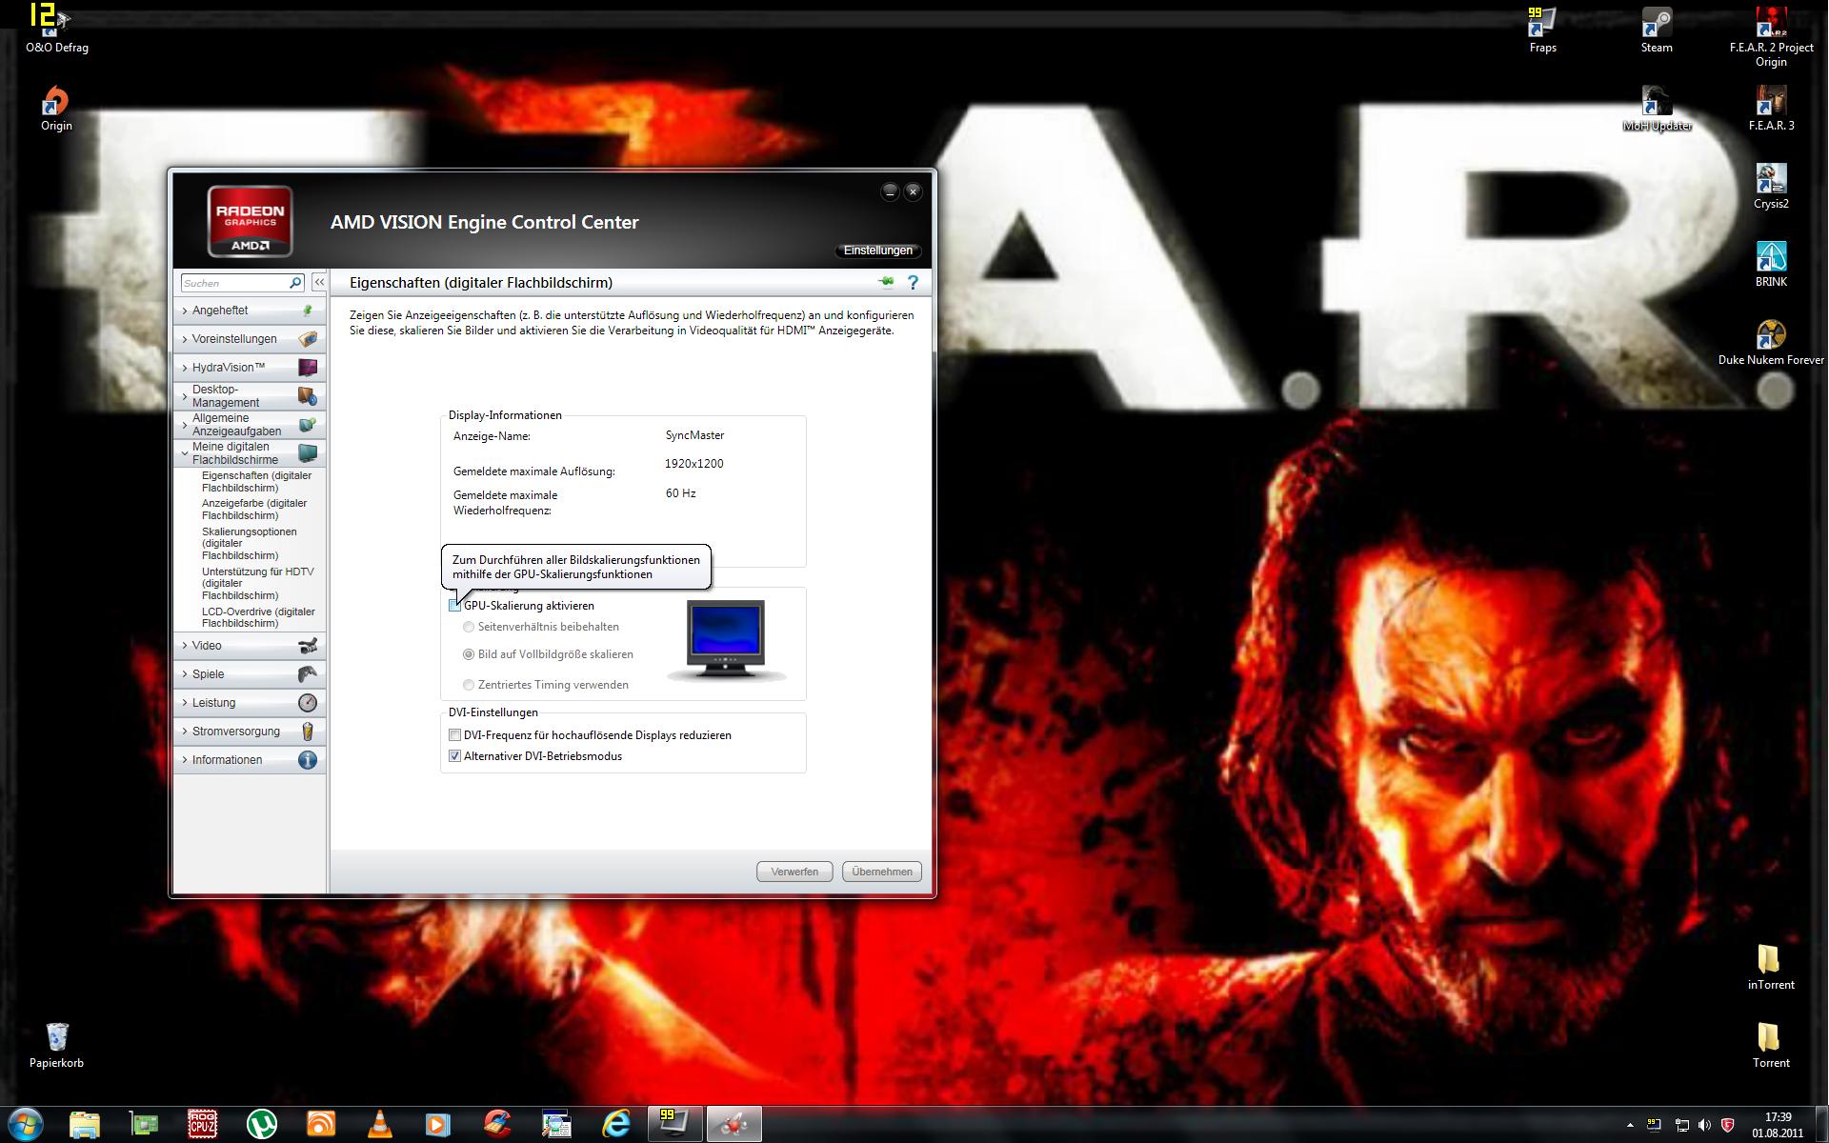
Task: Collapse sidebar with double-arrow icon
Action: [x=319, y=283]
